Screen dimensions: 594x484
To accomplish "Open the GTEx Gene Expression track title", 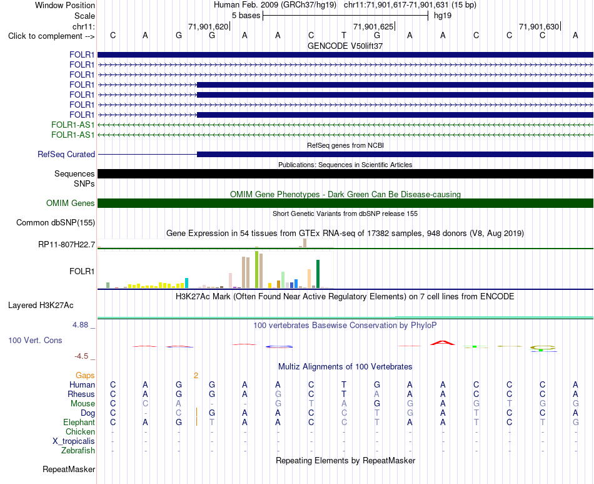I will pos(345,234).
